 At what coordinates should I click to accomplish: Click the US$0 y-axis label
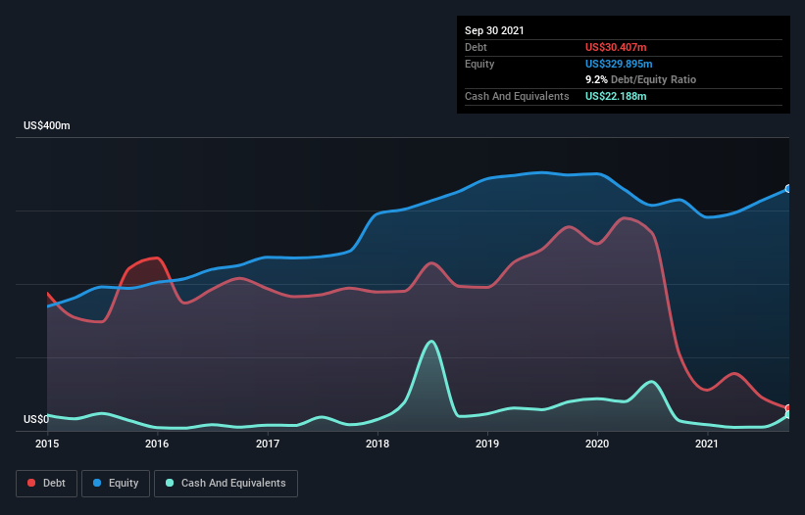(36, 419)
